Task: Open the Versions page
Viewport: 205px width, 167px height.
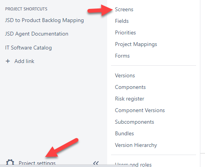Action: tap(125, 76)
